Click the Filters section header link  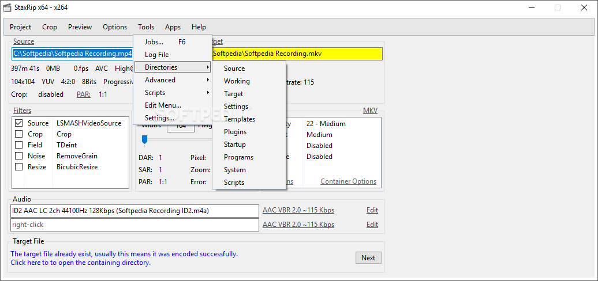pyautogui.click(x=22, y=111)
